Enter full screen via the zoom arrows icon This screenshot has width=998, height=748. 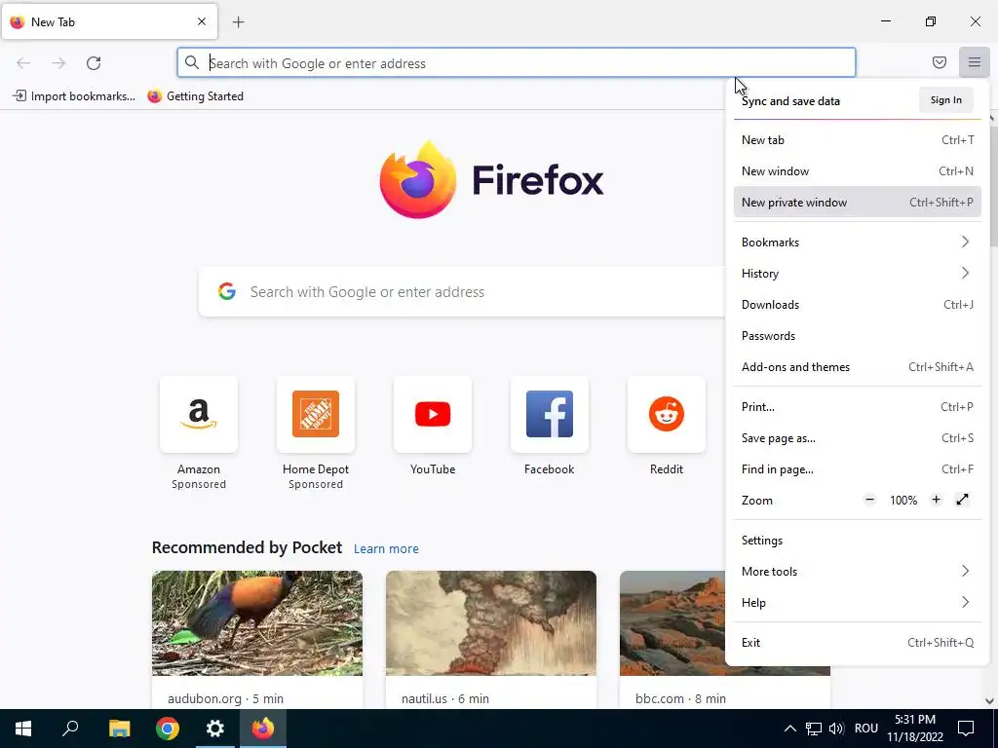(962, 500)
